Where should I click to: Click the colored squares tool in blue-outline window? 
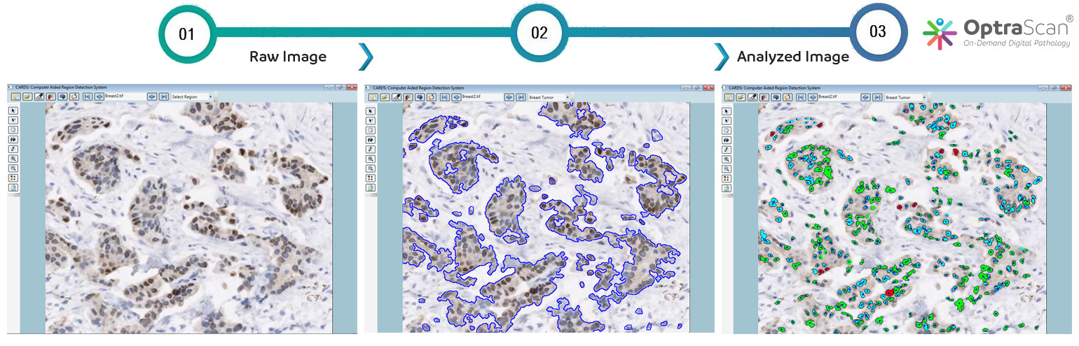click(371, 178)
